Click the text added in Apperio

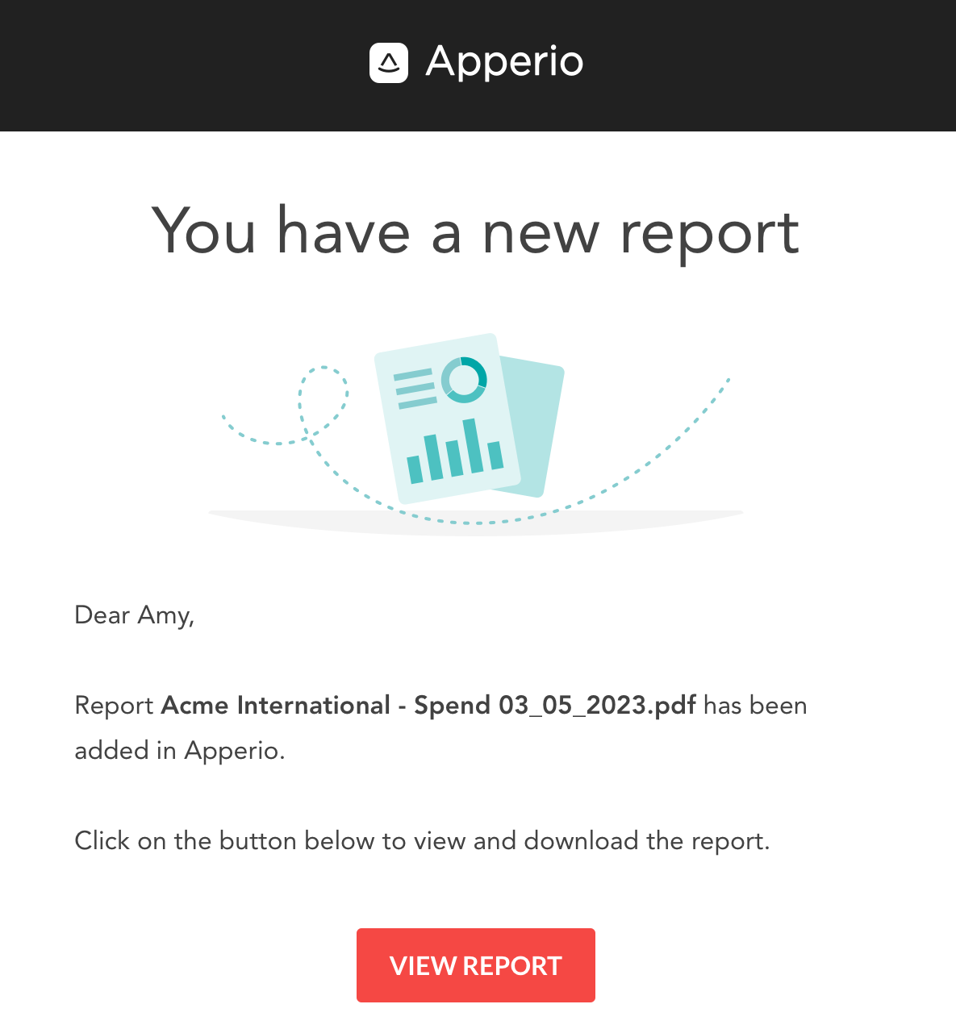(x=180, y=751)
